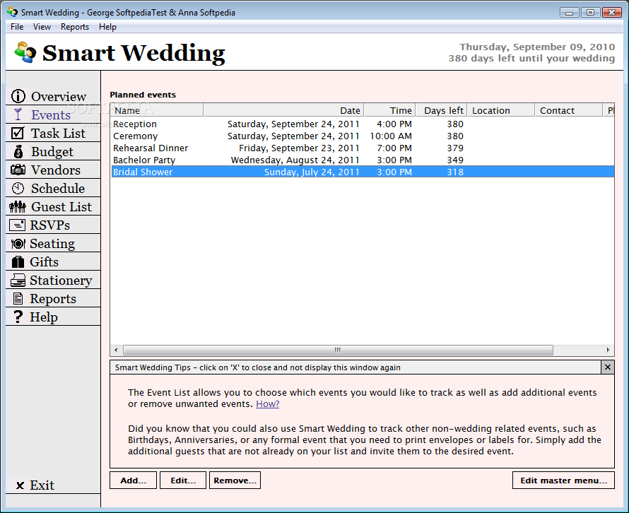Click the Edit... button
The image size is (629, 513).
(183, 480)
